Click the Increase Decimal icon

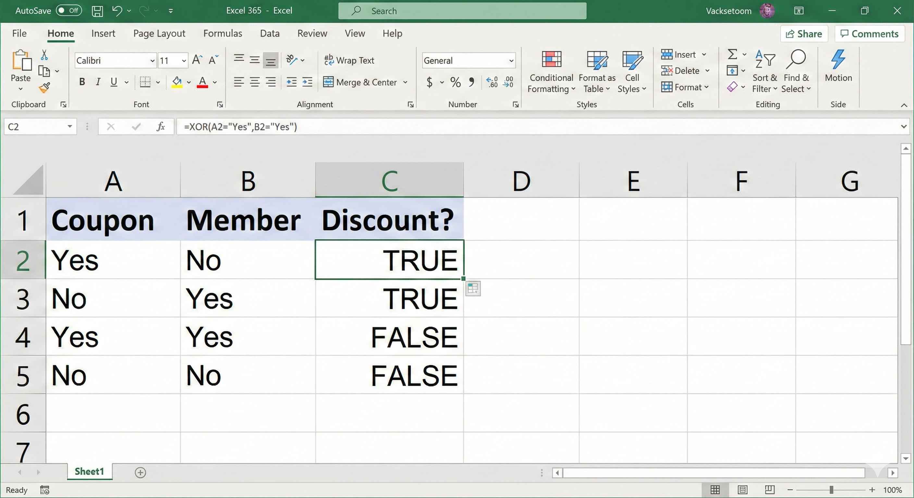pyautogui.click(x=492, y=82)
